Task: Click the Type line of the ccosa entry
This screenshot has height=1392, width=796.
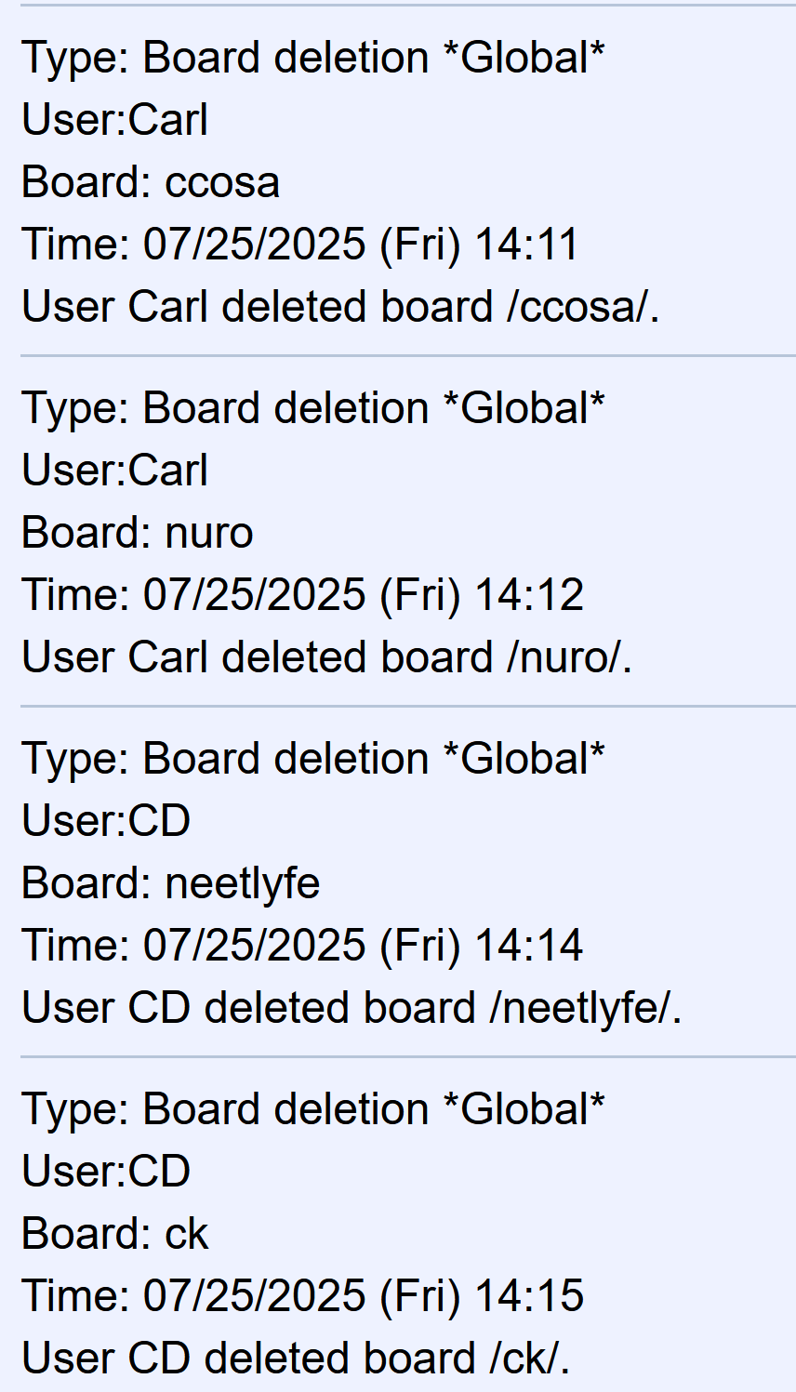Action: coord(312,58)
